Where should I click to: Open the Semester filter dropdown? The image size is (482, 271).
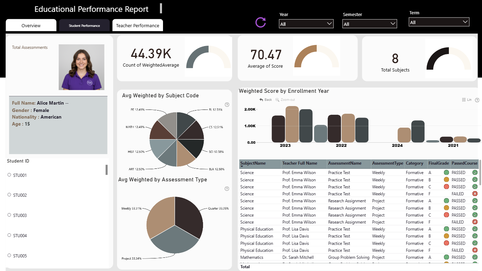click(x=370, y=24)
